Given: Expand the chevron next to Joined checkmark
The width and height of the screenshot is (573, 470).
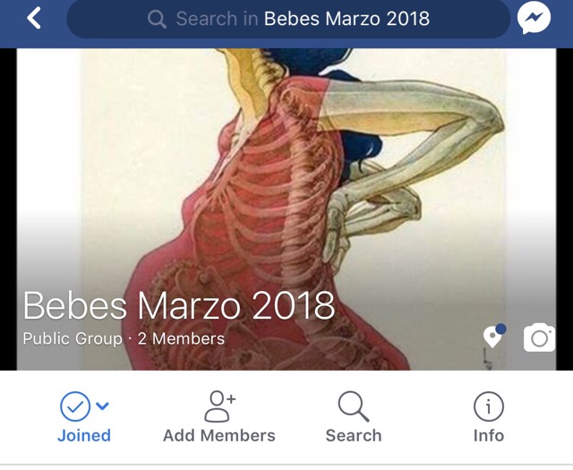Looking at the screenshot, I should click(x=102, y=406).
